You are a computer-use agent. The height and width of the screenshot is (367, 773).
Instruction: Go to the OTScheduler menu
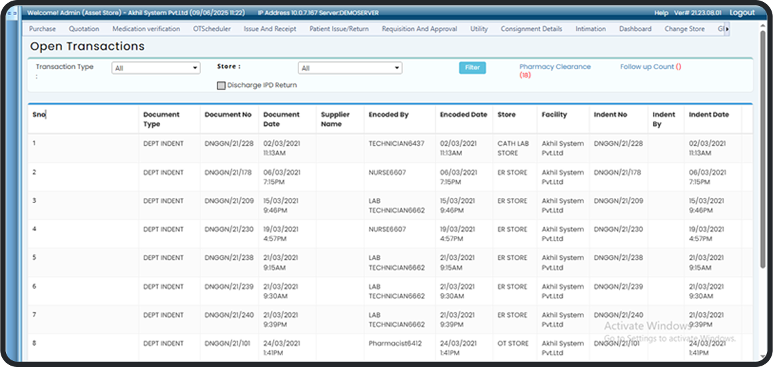(x=212, y=29)
